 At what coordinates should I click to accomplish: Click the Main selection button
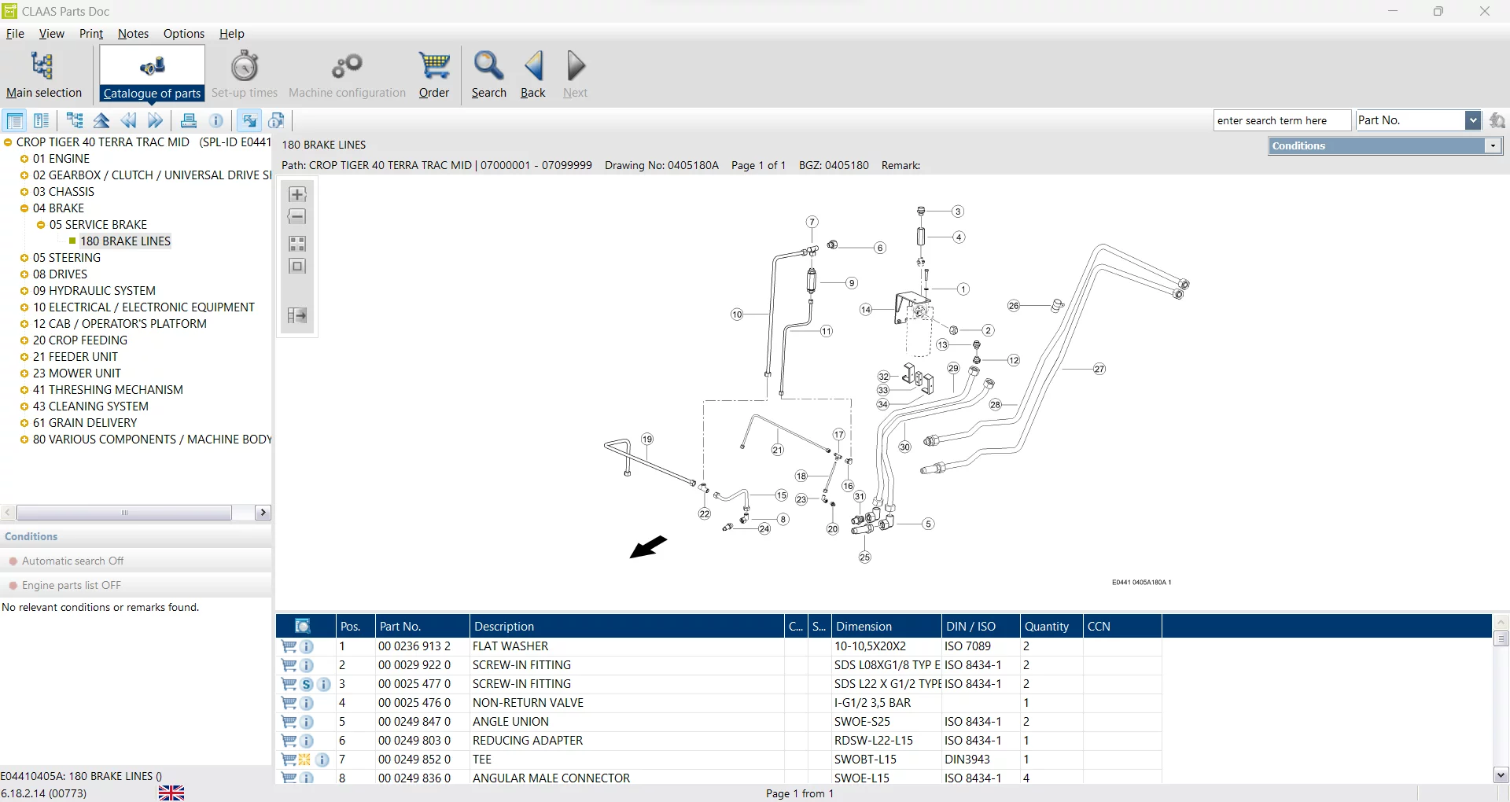pos(44,75)
